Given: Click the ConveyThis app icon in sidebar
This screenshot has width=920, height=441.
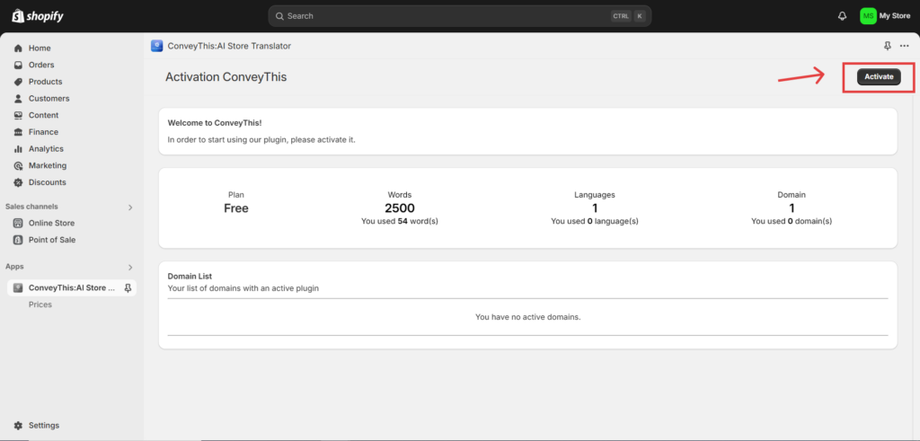Looking at the screenshot, I should 18,288.
